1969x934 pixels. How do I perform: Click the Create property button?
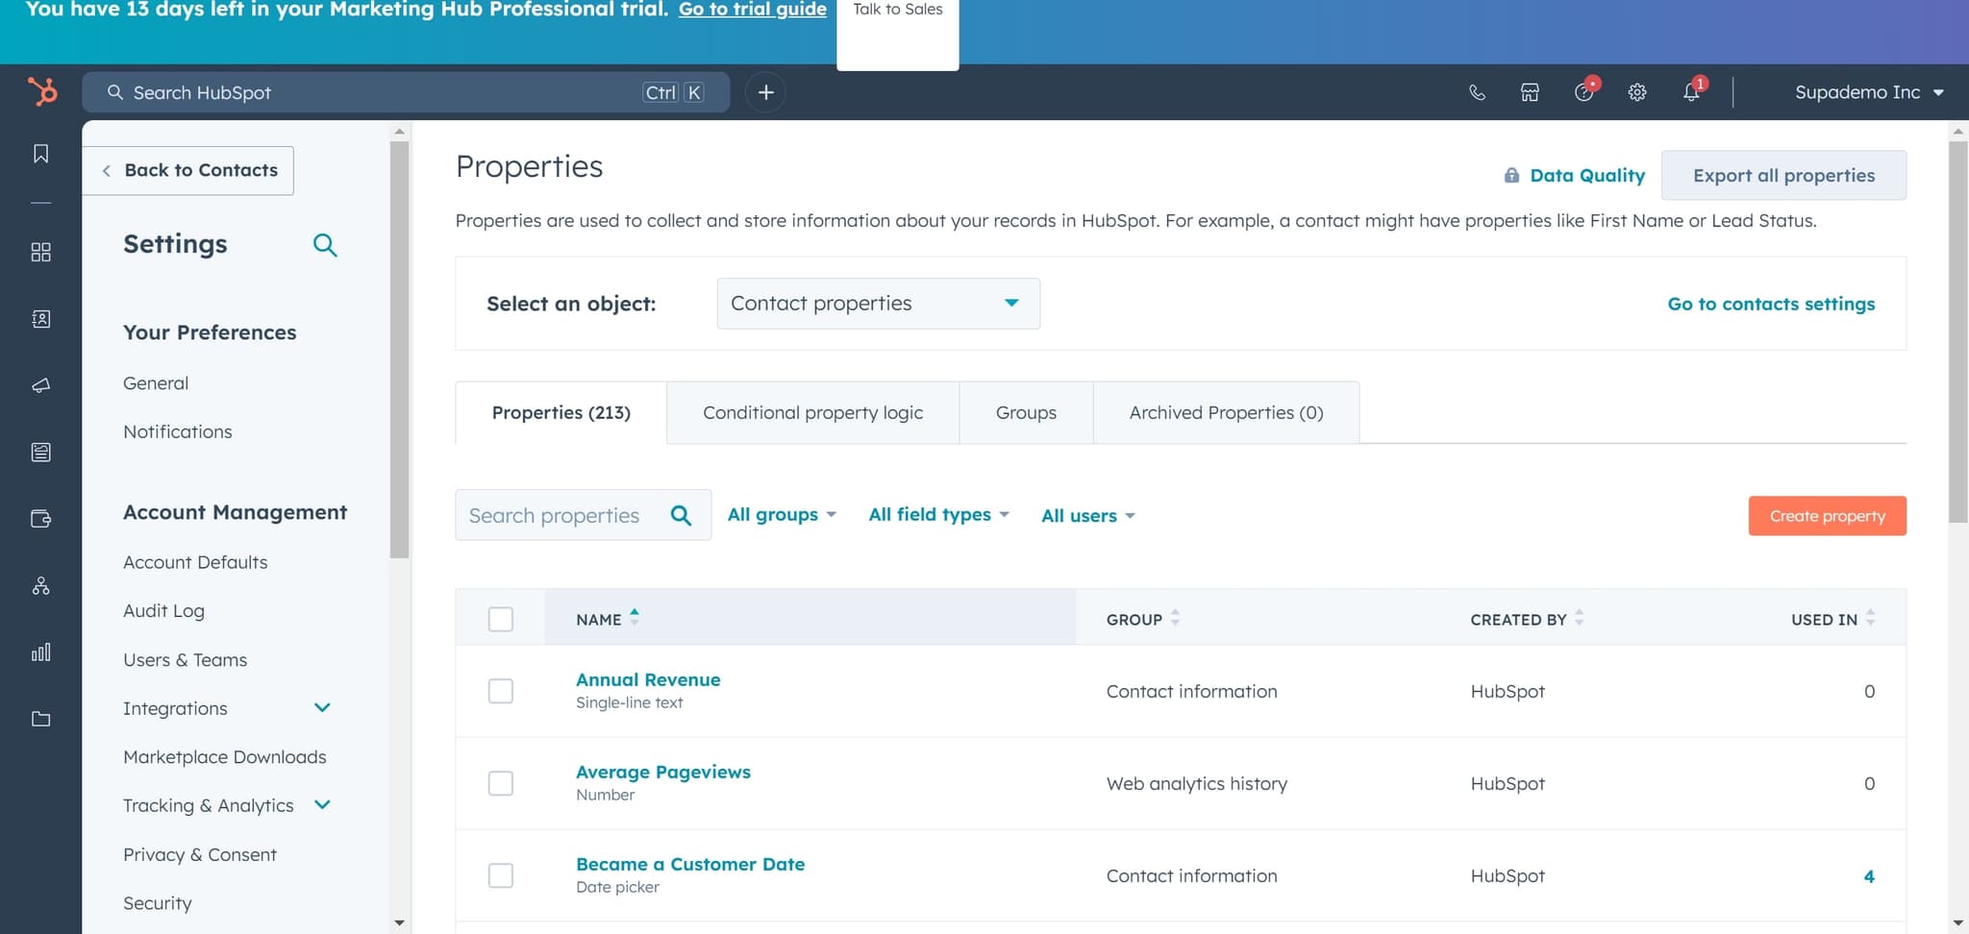(1826, 516)
